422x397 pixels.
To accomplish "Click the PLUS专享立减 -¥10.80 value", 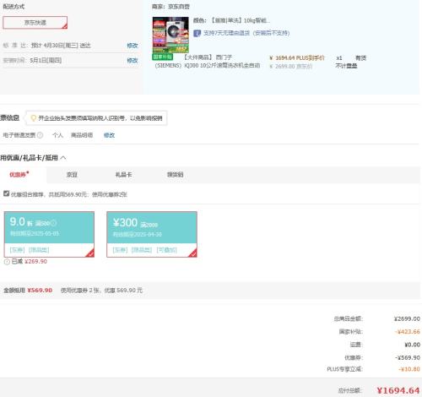I will (x=409, y=369).
